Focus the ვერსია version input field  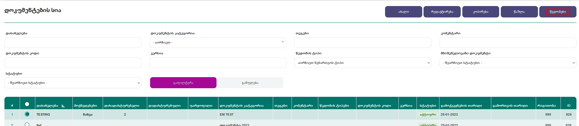[218, 63]
